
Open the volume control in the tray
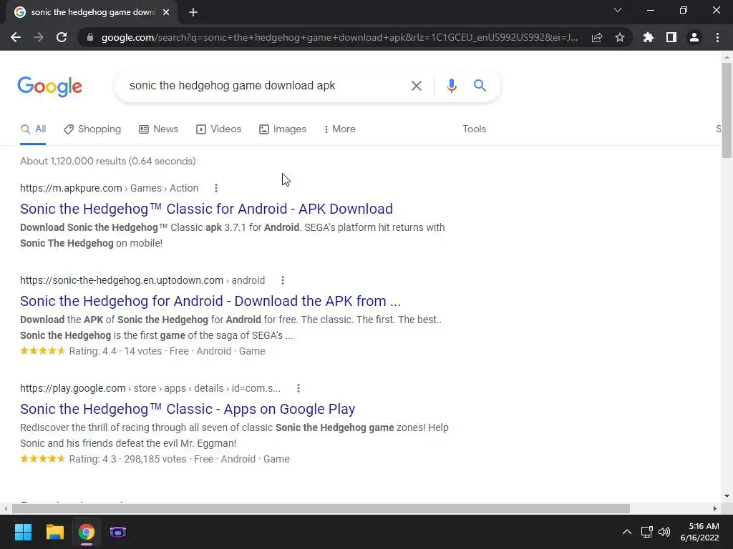[x=664, y=532]
